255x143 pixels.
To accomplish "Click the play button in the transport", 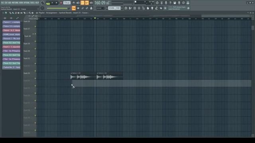I will (52, 3).
